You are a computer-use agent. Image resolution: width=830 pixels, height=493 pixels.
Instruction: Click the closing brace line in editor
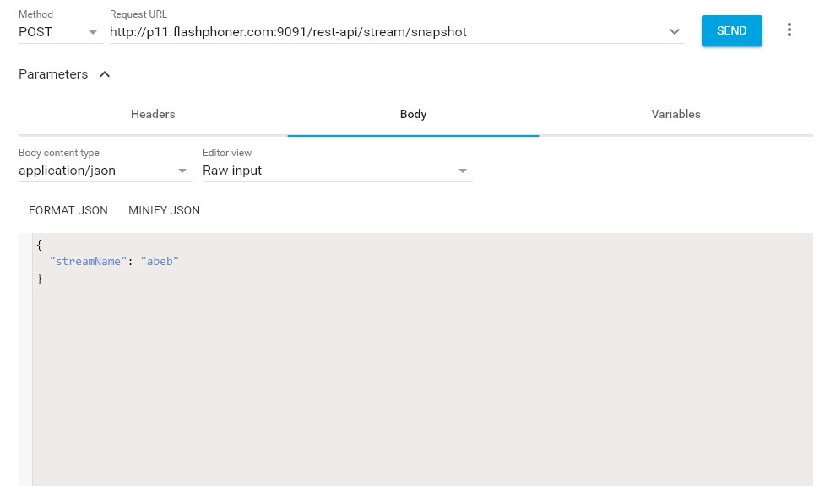click(x=40, y=279)
